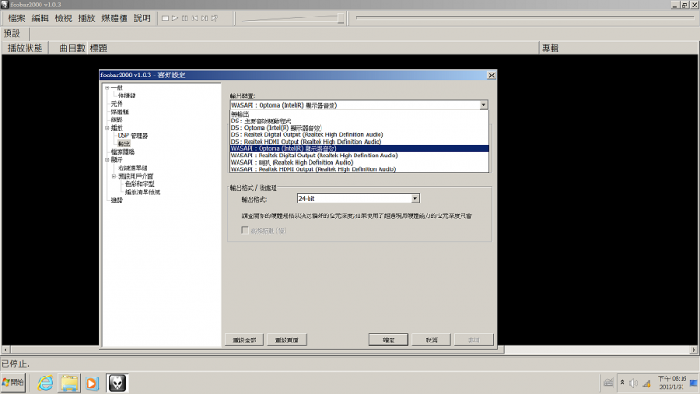
Task: Click the disabled apply button in the dialog
Action: coord(473,340)
